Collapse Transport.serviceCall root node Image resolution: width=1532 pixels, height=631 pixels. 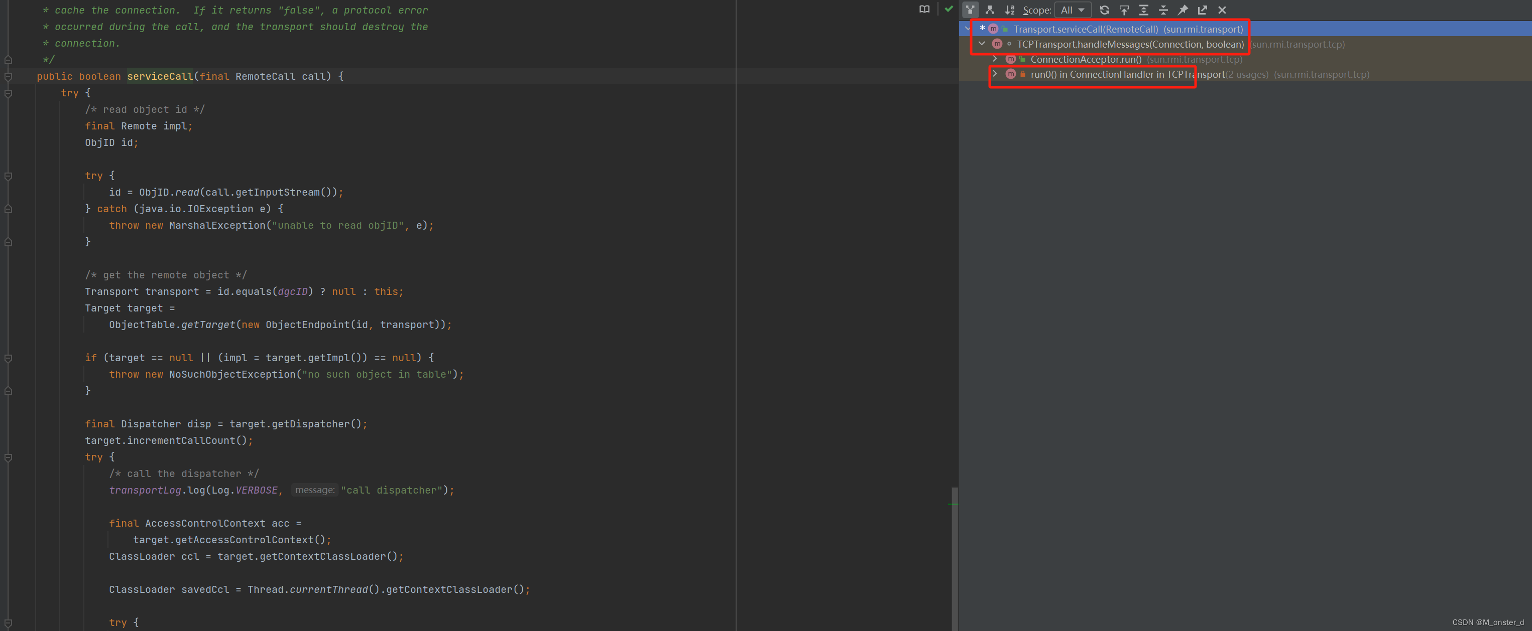point(968,29)
